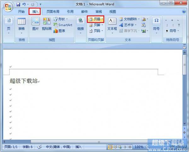This screenshot has height=152, width=189.
Task: Open the Office button menu
Action: pyautogui.click(x=8, y=7)
